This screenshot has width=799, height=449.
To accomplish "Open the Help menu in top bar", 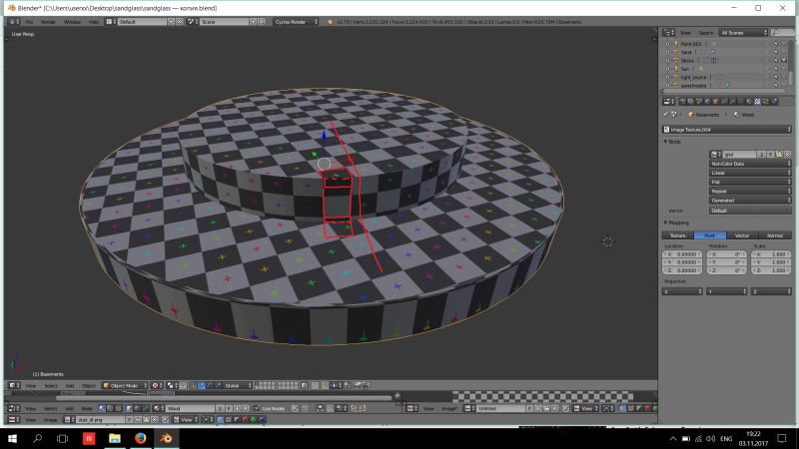I will [x=94, y=22].
